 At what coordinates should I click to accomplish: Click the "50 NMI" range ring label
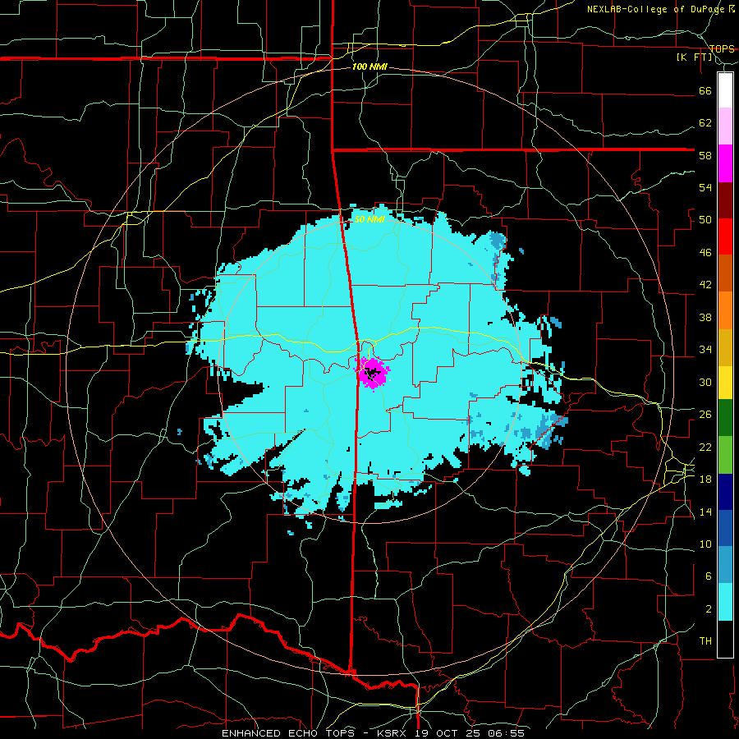coord(370,219)
